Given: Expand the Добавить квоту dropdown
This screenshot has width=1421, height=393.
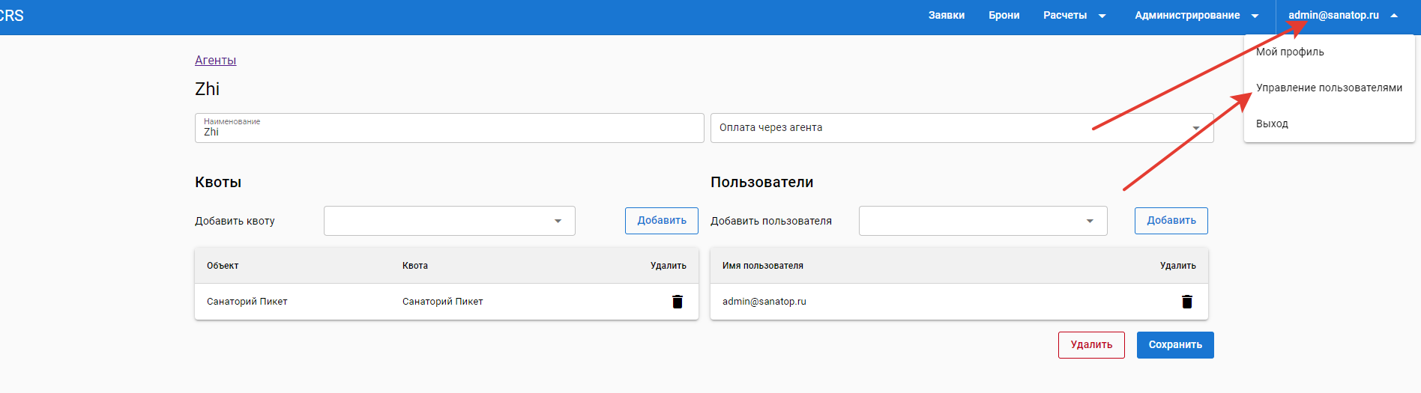Looking at the screenshot, I should [x=558, y=221].
